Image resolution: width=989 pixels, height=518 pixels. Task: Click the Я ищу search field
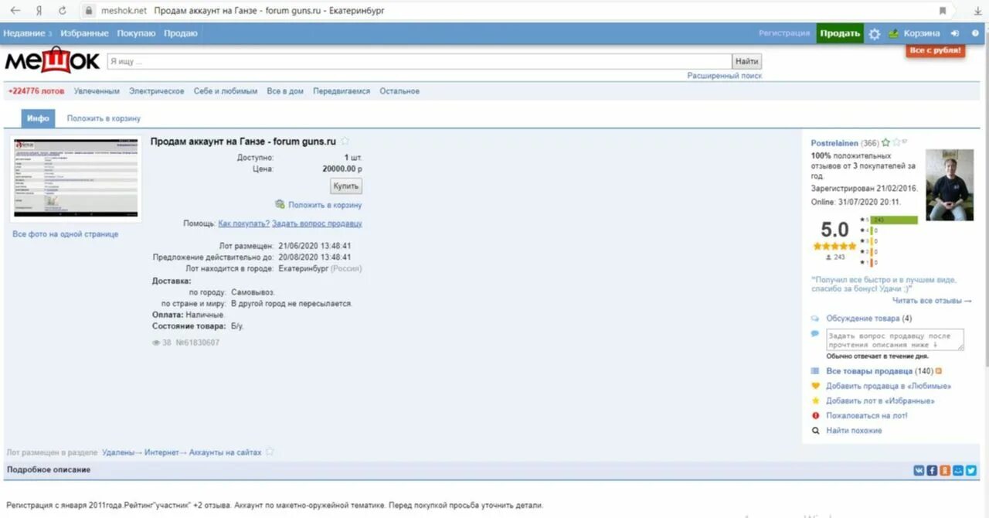(419, 61)
